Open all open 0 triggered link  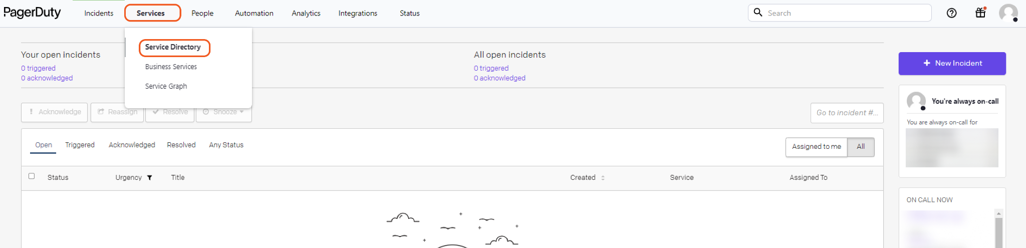(x=491, y=68)
